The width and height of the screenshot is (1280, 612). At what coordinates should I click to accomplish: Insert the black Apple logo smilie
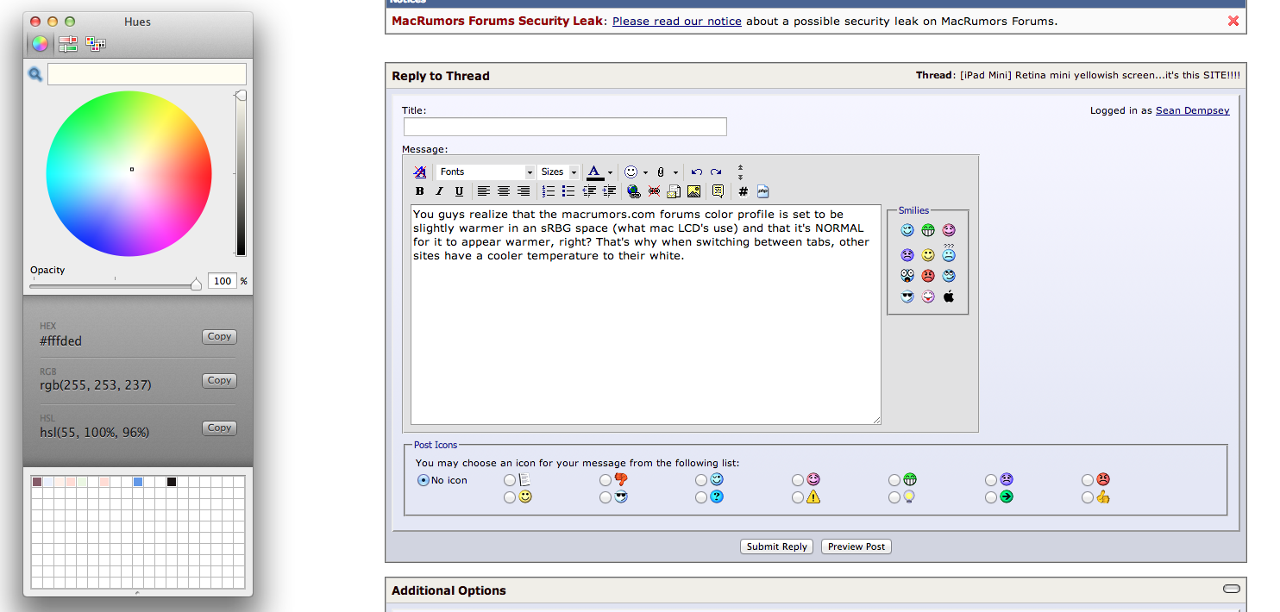(949, 297)
